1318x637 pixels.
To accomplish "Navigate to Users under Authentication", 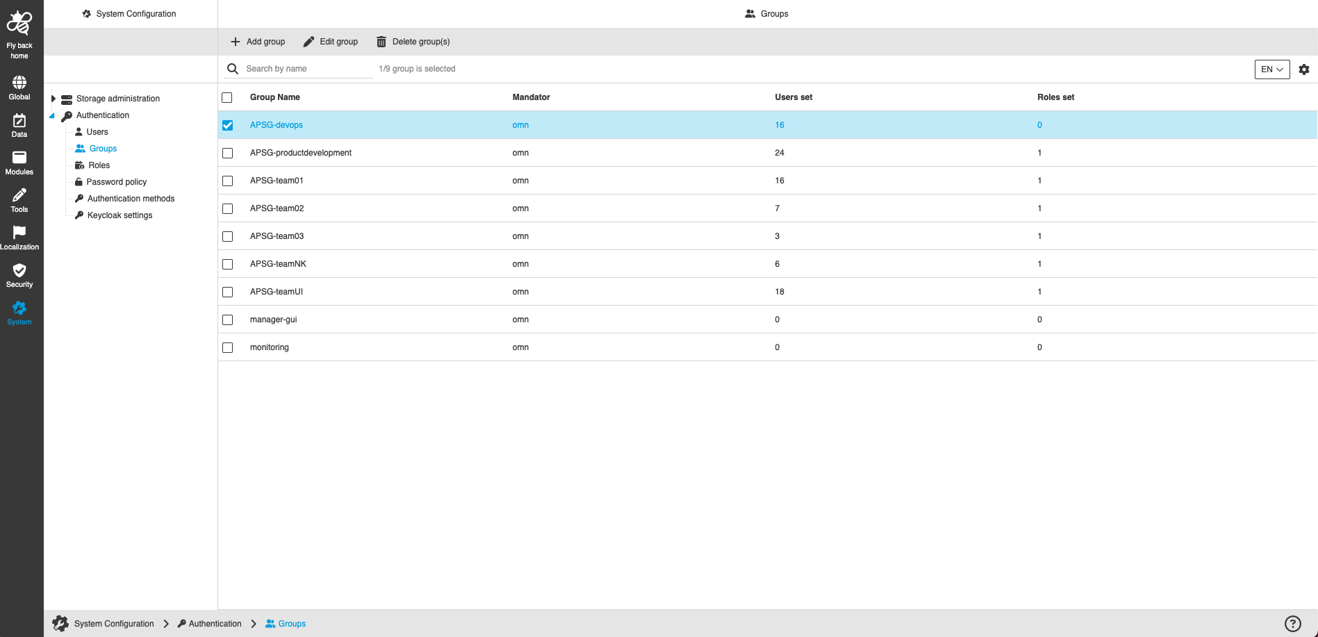I will pos(98,131).
